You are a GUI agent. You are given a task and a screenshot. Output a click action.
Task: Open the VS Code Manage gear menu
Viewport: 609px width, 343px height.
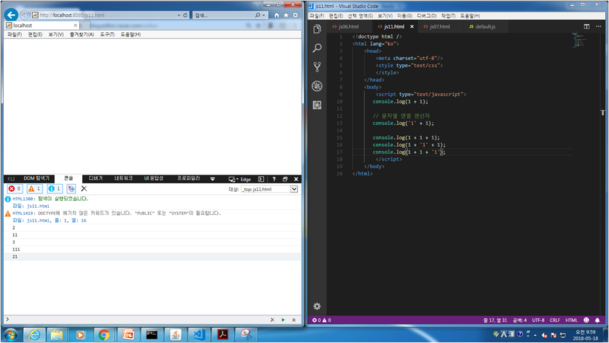pyautogui.click(x=317, y=306)
